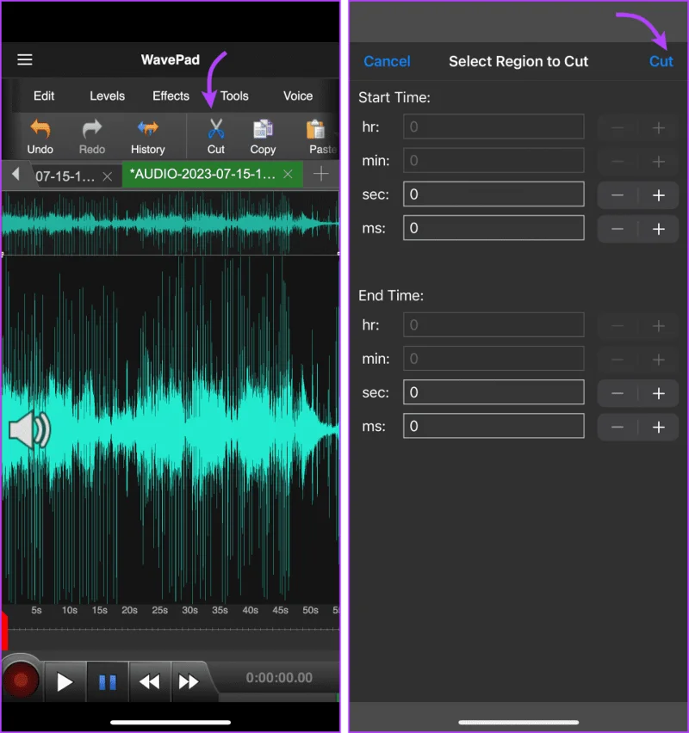The image size is (689, 733).
Task: Increase End Time seconds with plus
Action: tap(659, 393)
